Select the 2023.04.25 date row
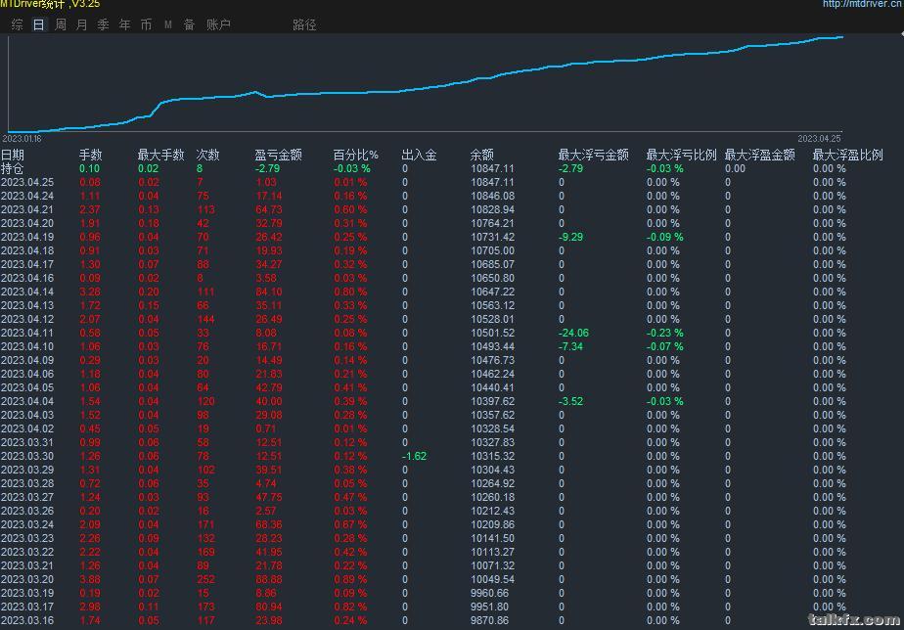This screenshot has height=630, width=904. 27,183
